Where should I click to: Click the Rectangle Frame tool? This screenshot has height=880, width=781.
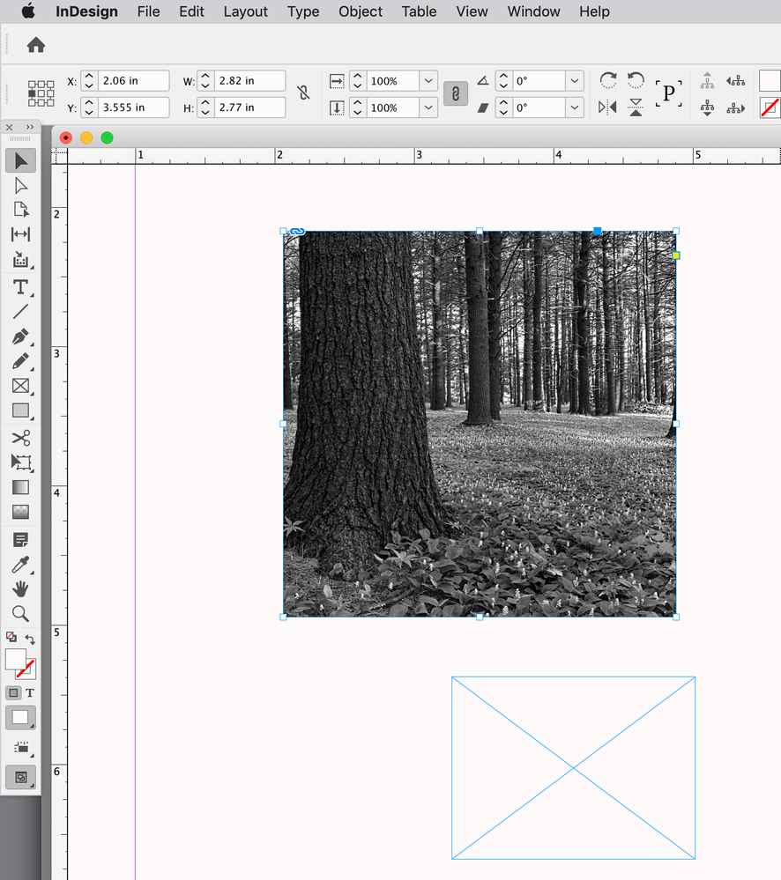(x=20, y=386)
